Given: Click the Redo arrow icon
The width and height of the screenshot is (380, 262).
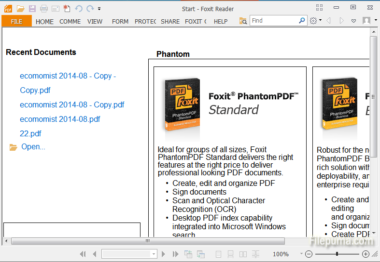Looking at the screenshot, I should 90,9.
